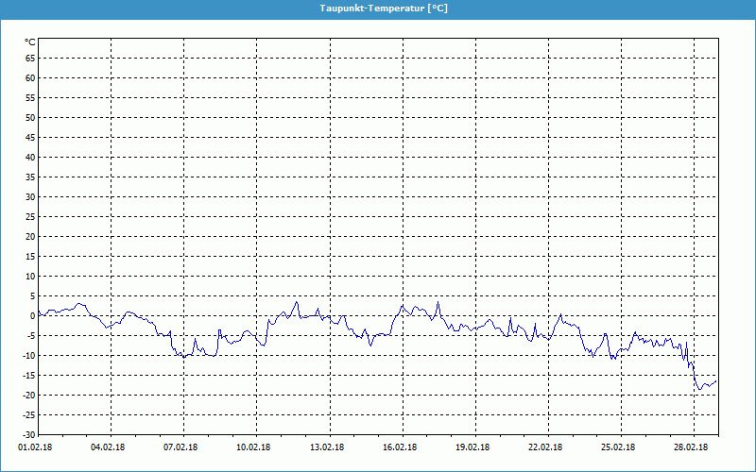Click the -15 y-axis tick label
The image size is (756, 472).
[x=28, y=375]
